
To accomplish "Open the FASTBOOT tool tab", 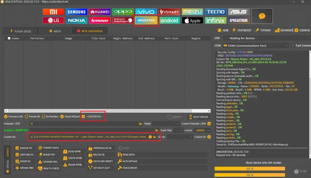I will (241, 30).
